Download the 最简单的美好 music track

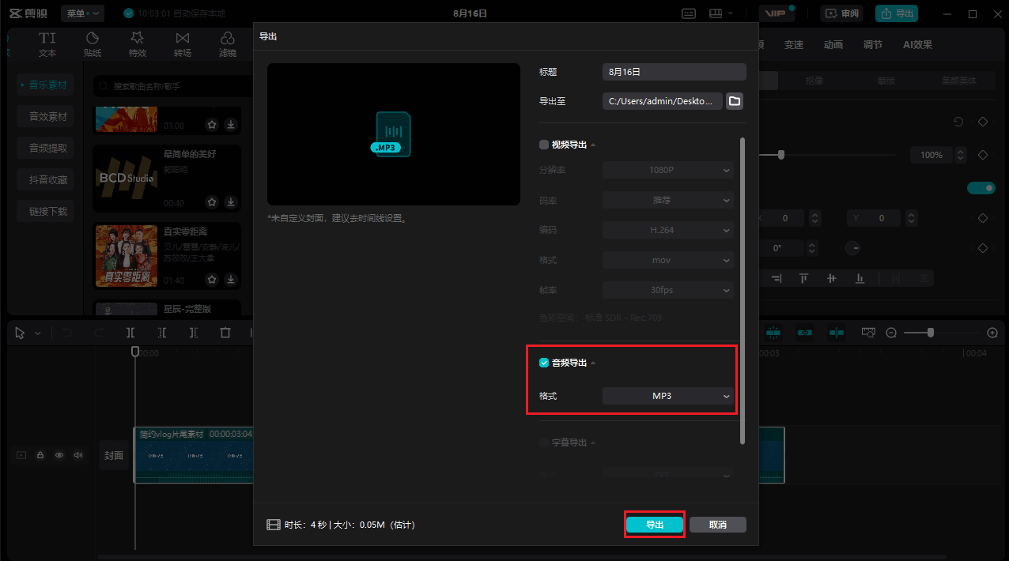tap(231, 202)
